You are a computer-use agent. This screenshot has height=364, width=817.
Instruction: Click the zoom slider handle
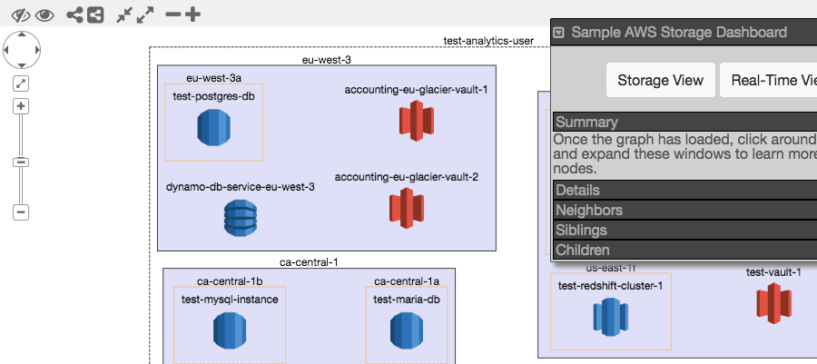(x=21, y=162)
